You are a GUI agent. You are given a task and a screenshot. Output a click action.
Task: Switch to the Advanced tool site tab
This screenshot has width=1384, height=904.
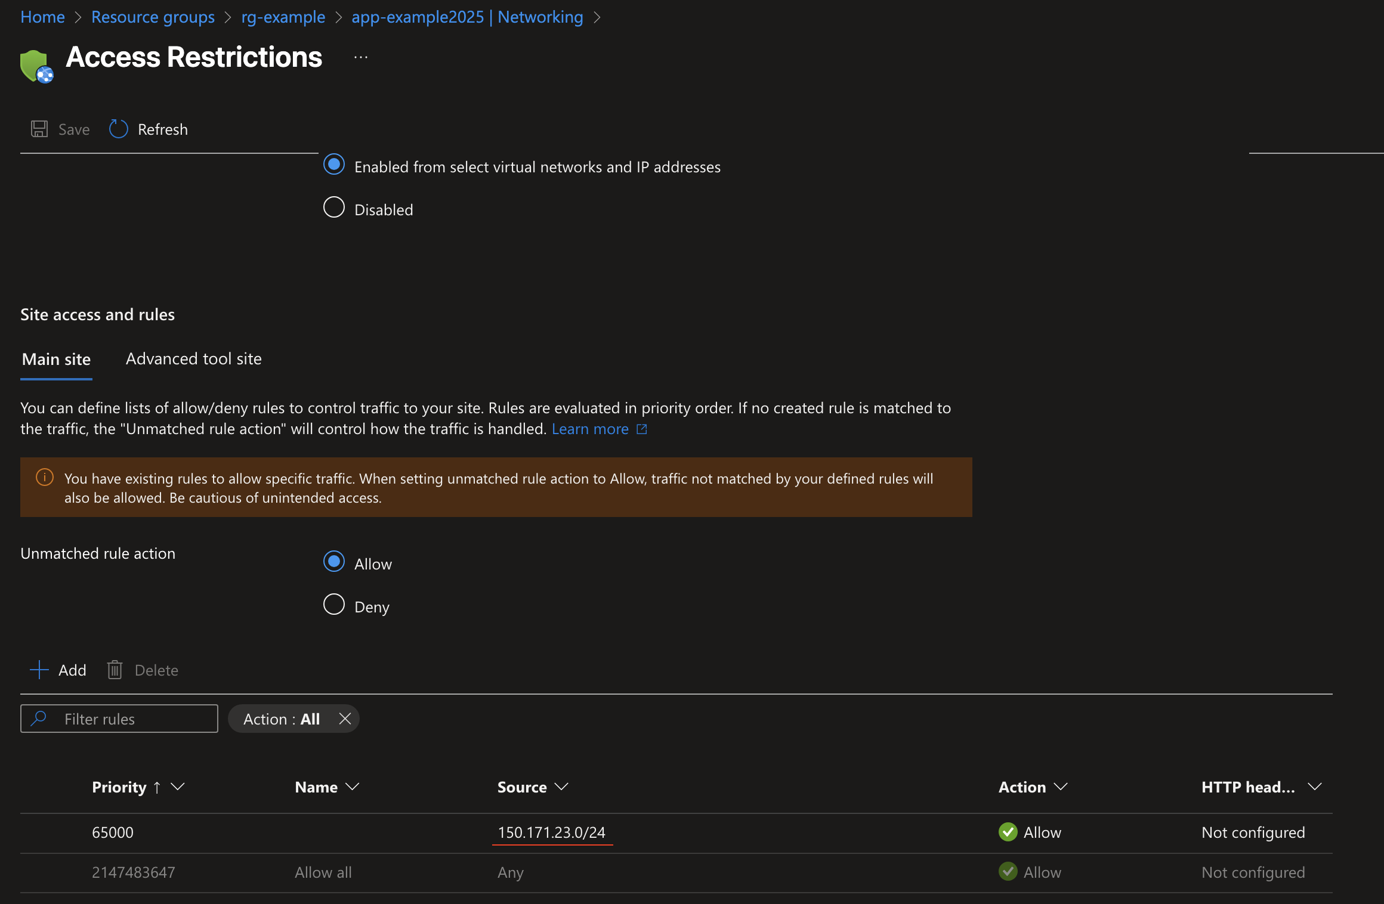(193, 359)
